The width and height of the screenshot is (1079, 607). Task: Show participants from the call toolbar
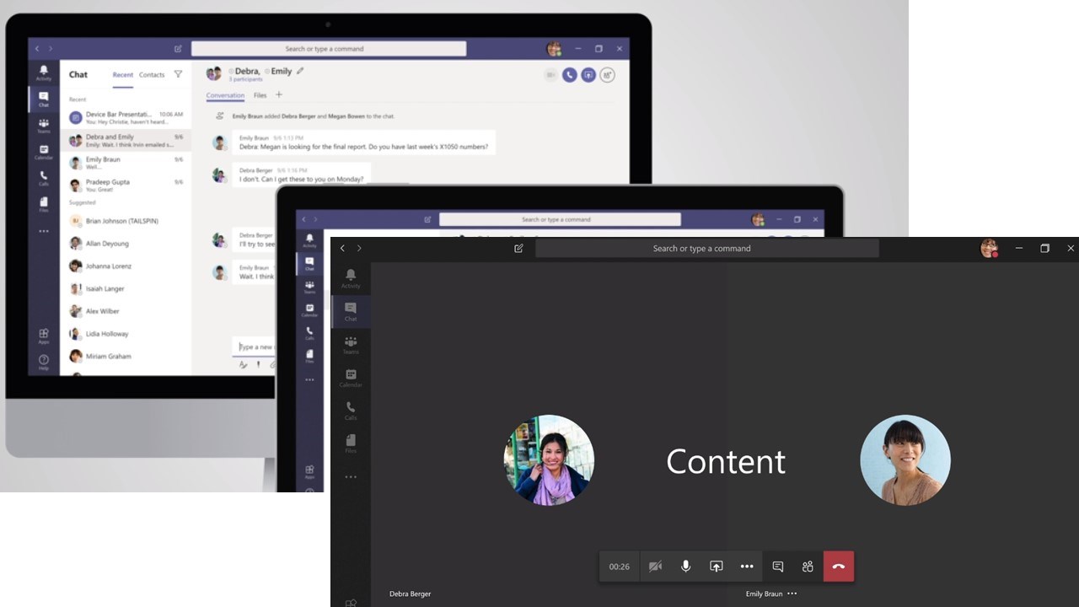pyautogui.click(x=808, y=567)
